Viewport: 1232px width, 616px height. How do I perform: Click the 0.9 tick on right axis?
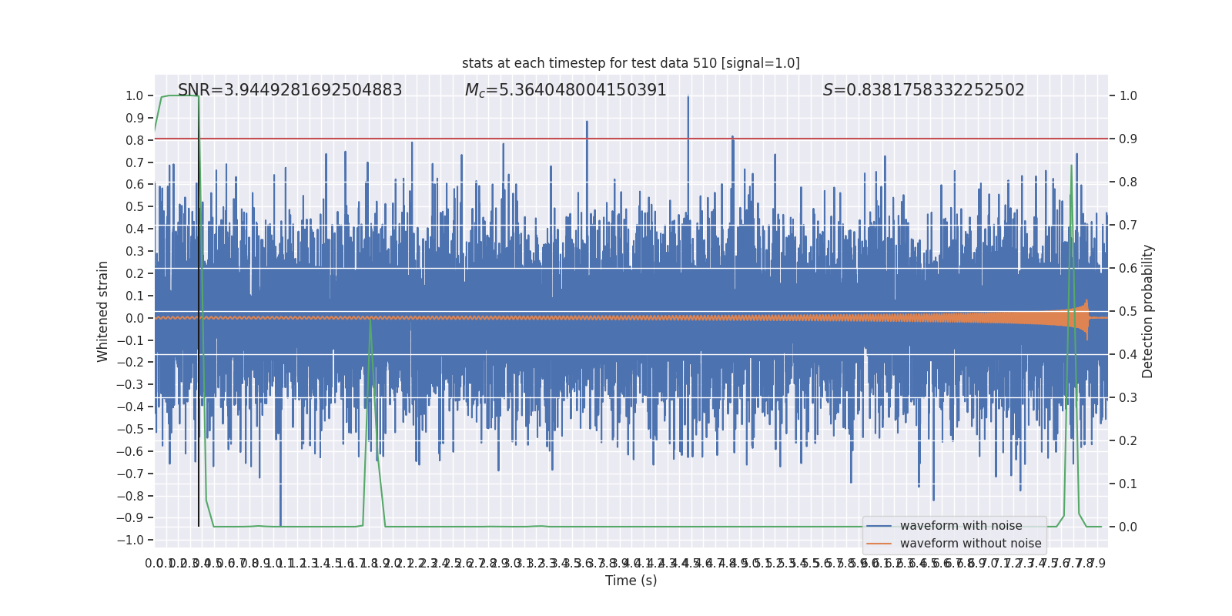coord(1127,139)
